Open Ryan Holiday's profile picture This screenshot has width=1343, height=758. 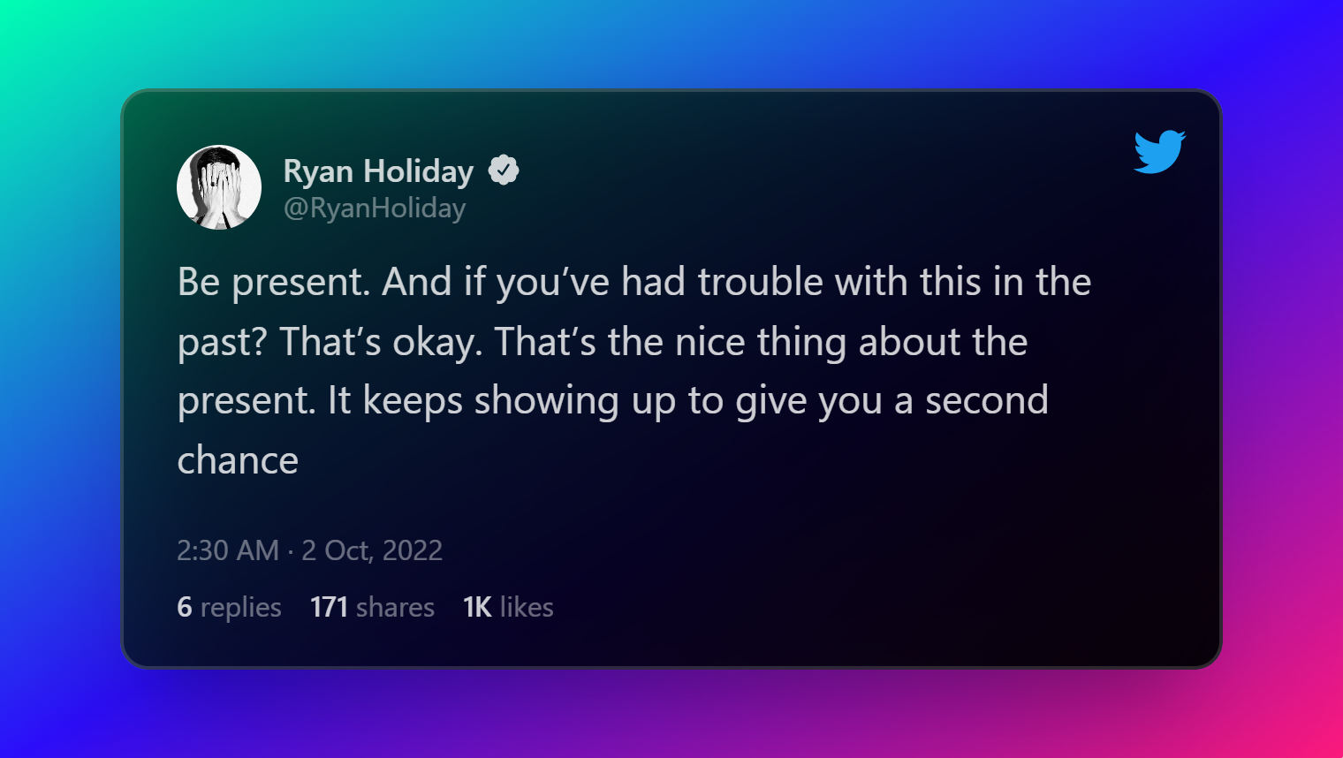point(219,187)
